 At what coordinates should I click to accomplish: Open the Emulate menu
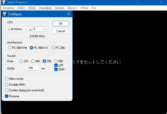[9, 8]
